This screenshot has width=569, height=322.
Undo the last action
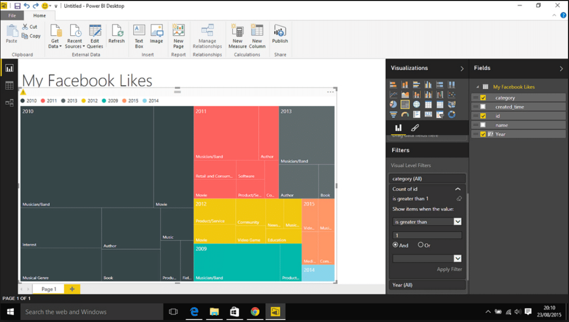point(27,6)
